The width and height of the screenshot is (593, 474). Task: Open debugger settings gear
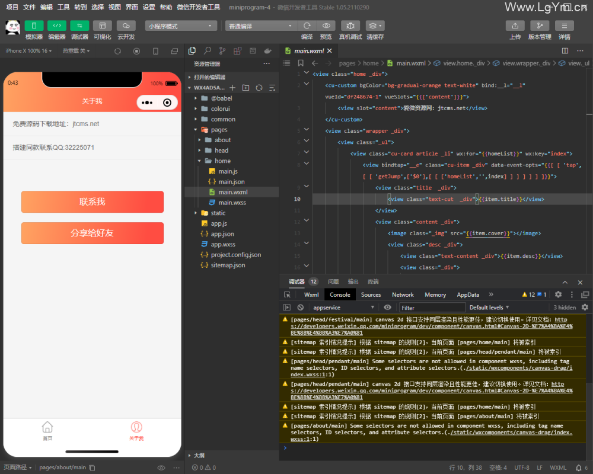pos(558,294)
